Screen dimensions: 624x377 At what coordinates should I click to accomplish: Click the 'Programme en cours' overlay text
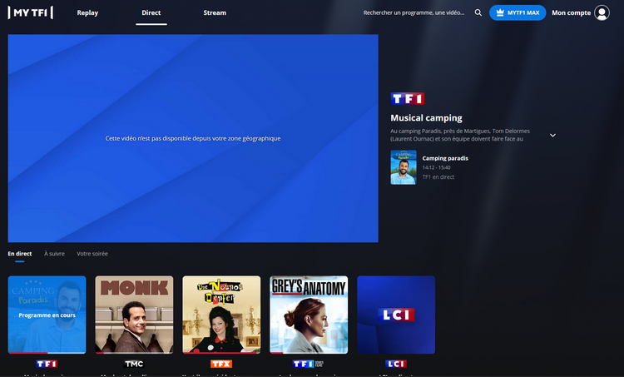tap(47, 315)
